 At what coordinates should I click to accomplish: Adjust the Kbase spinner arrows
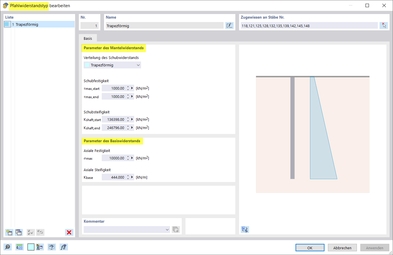click(x=128, y=177)
